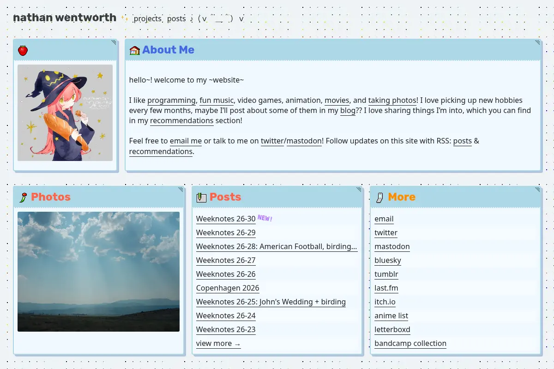Open the witch avatar illustration
554x369 pixels.
(x=65, y=113)
